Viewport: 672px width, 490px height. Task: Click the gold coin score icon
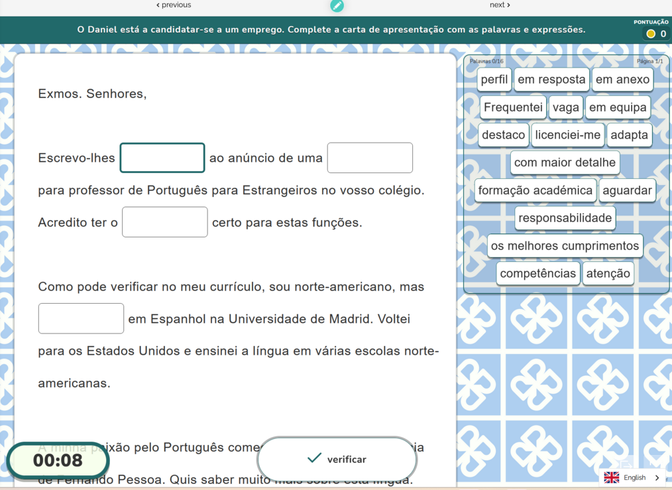(x=651, y=34)
